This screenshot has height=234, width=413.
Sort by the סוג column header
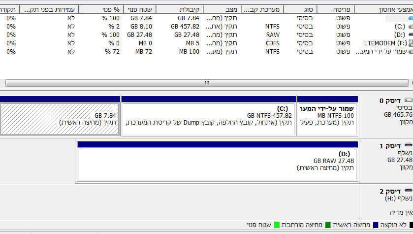300,10
